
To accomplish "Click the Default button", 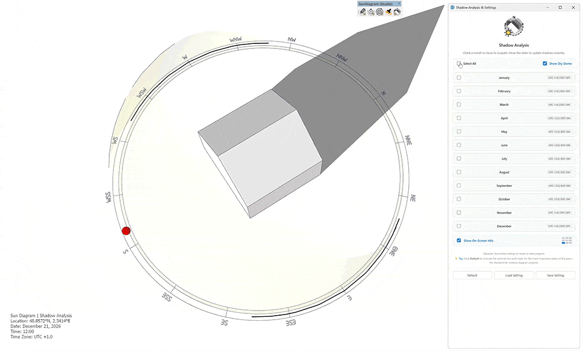I will click(x=472, y=275).
